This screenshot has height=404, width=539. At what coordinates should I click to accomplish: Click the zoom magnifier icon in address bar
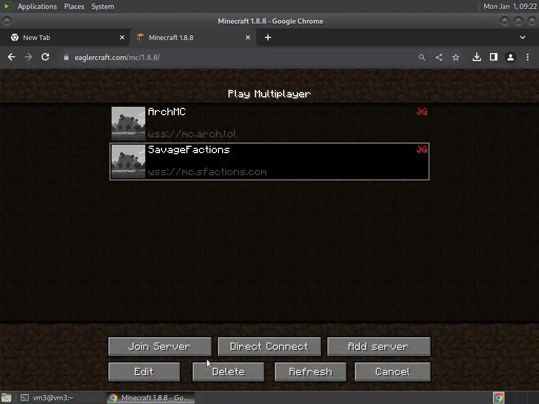click(422, 57)
